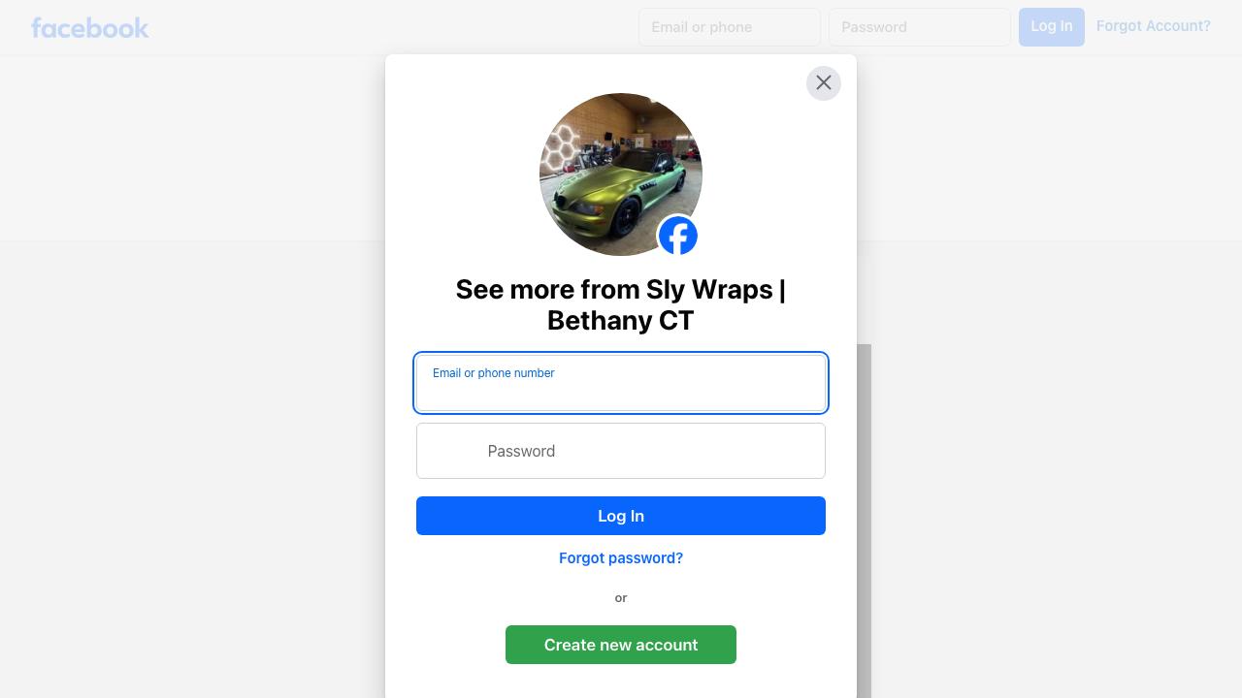This screenshot has width=1242, height=698.
Task: Click the dialog's Password field
Action: tap(621, 451)
